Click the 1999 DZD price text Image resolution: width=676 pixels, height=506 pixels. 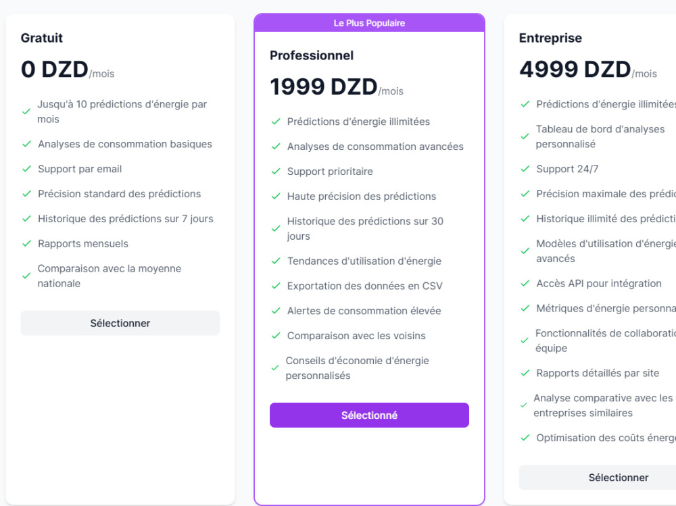pyautogui.click(x=324, y=86)
